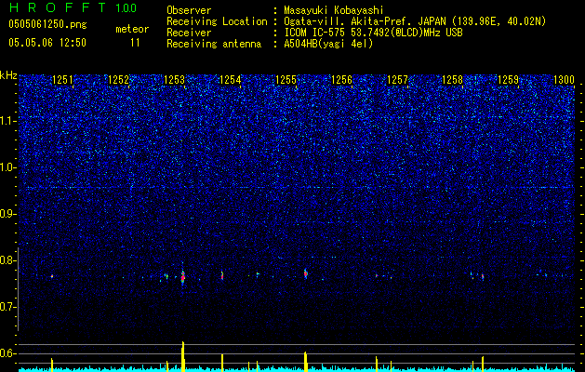
Task: Select observer name Masayuki Kobayashi
Action: click(334, 10)
